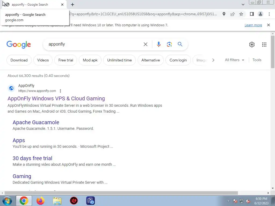Screen dimensions: 275x206
Task: Open the tab search chevron in title bar
Action: coord(243,5)
